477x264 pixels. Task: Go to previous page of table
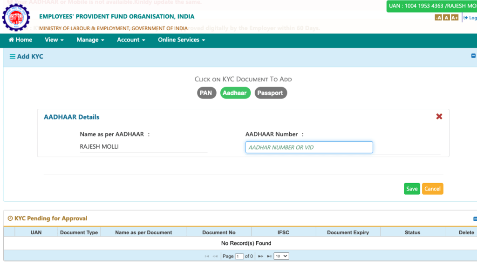[215, 257]
